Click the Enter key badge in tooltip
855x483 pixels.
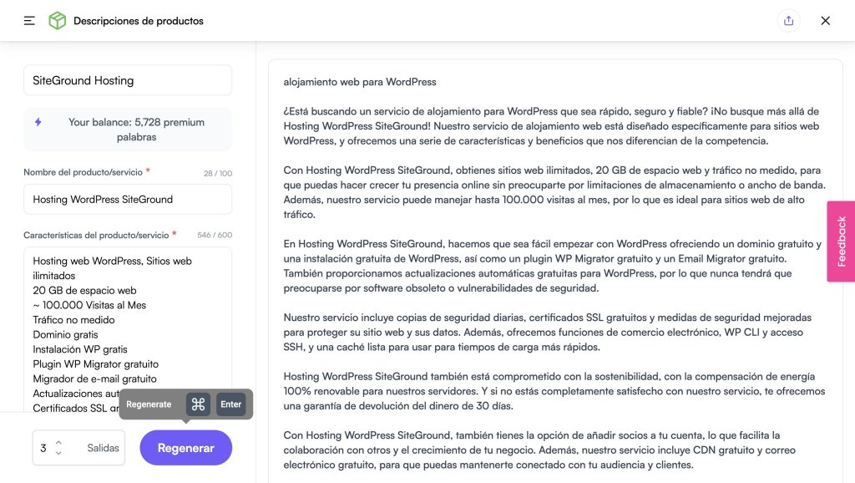[230, 404]
